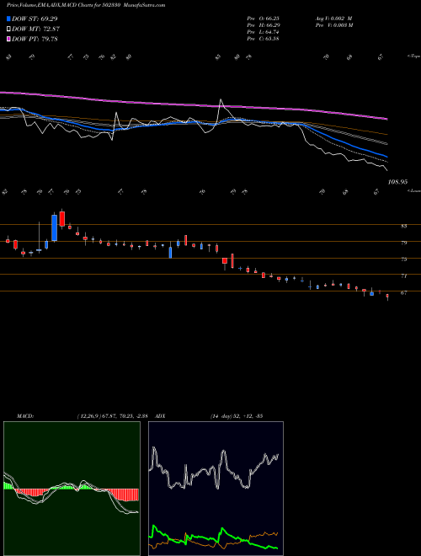Click the chart title with MunafaSutra.com

click(x=86, y=5)
